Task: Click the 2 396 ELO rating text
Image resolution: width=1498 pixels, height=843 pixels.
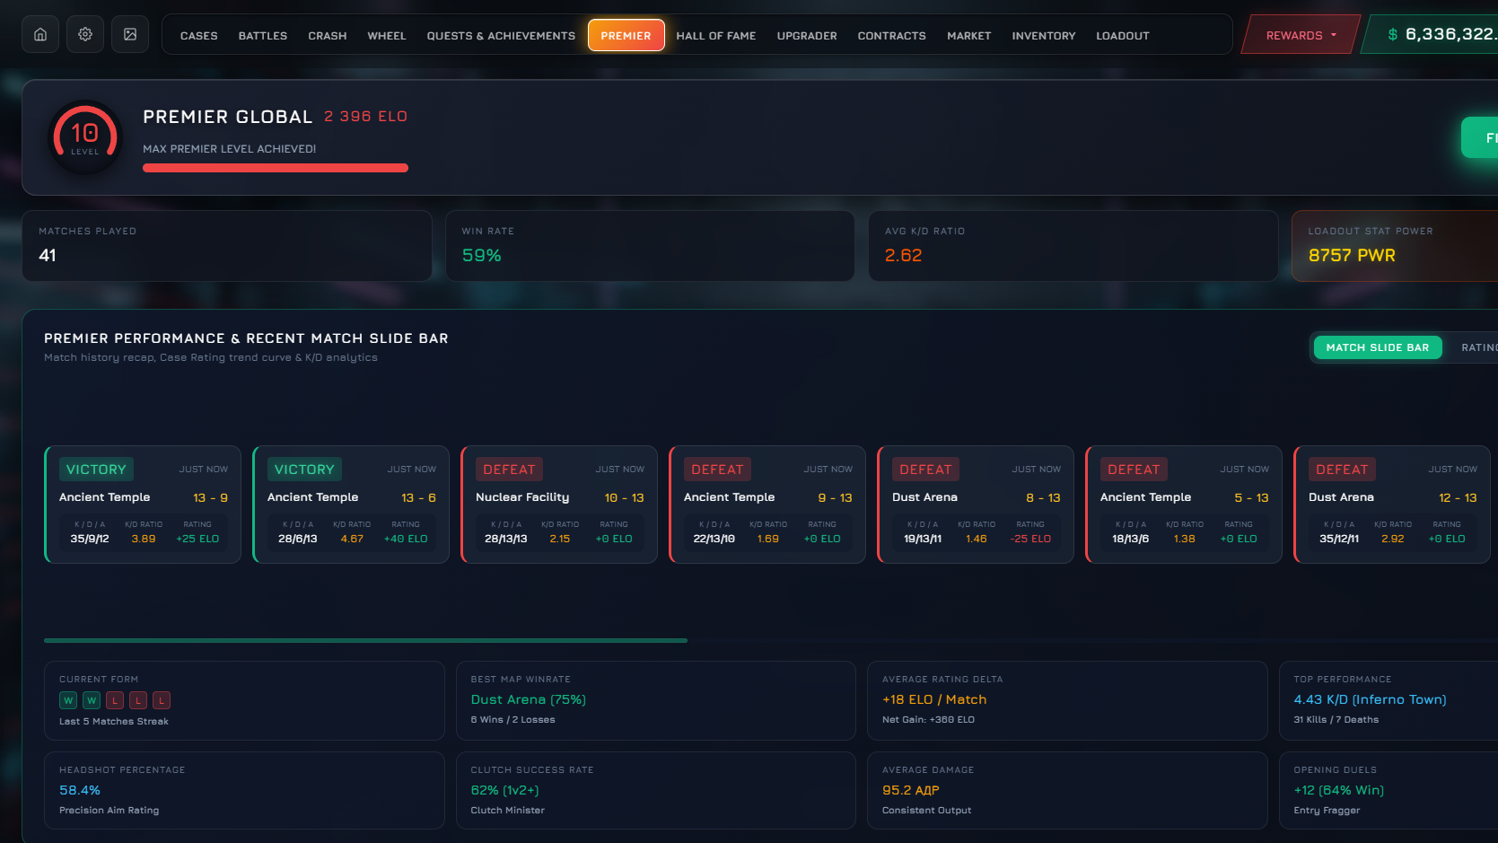Action: click(x=365, y=117)
